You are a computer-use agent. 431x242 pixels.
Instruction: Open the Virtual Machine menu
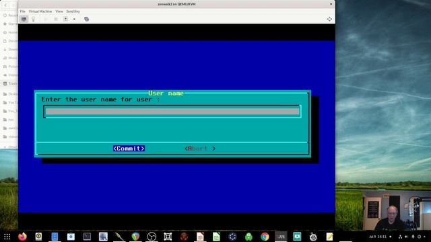pos(40,11)
